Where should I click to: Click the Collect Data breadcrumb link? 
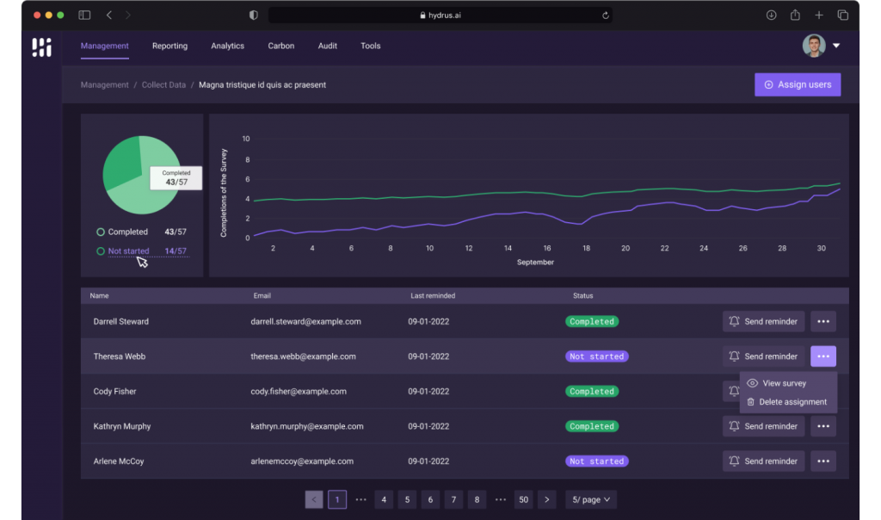(x=163, y=85)
